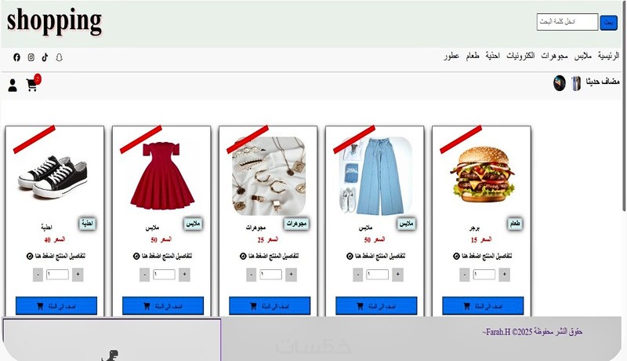Add the jeans product to the cart
The image size is (627, 361).
[376, 306]
